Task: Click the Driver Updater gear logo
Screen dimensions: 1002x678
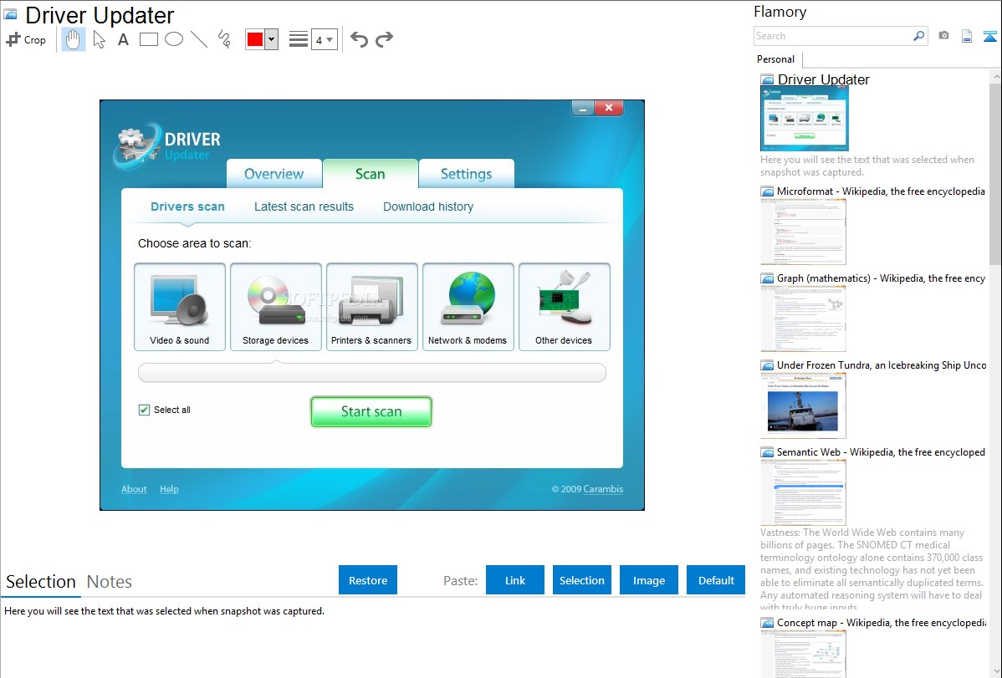Action: point(137,145)
